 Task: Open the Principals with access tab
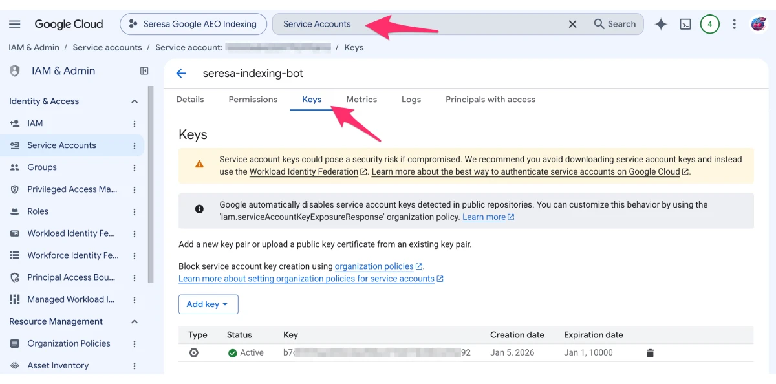click(490, 100)
